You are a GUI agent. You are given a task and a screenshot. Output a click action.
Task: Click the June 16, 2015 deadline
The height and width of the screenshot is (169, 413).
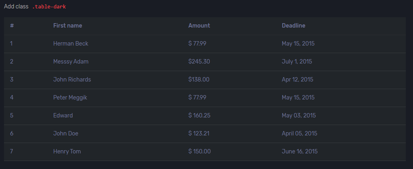[x=300, y=151]
